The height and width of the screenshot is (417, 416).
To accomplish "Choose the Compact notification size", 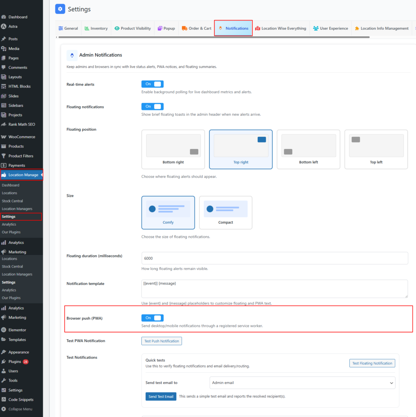I will [226, 212].
